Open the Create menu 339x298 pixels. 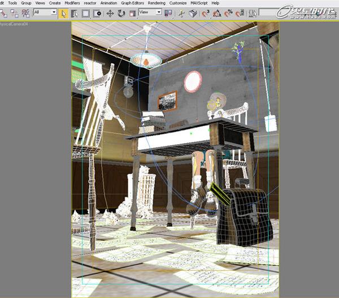point(55,3)
